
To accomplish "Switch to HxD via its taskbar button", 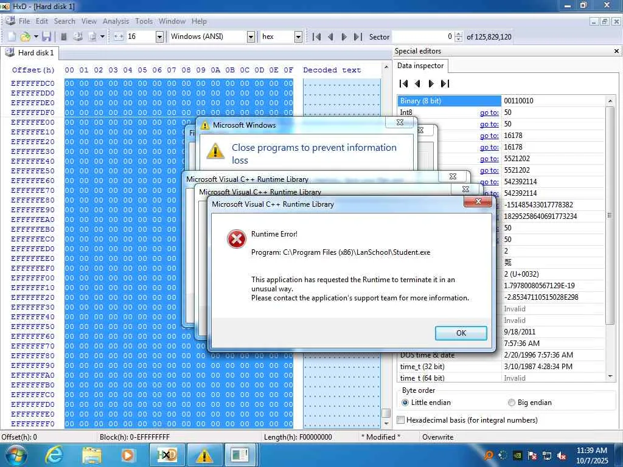I will pyautogui.click(x=167, y=455).
